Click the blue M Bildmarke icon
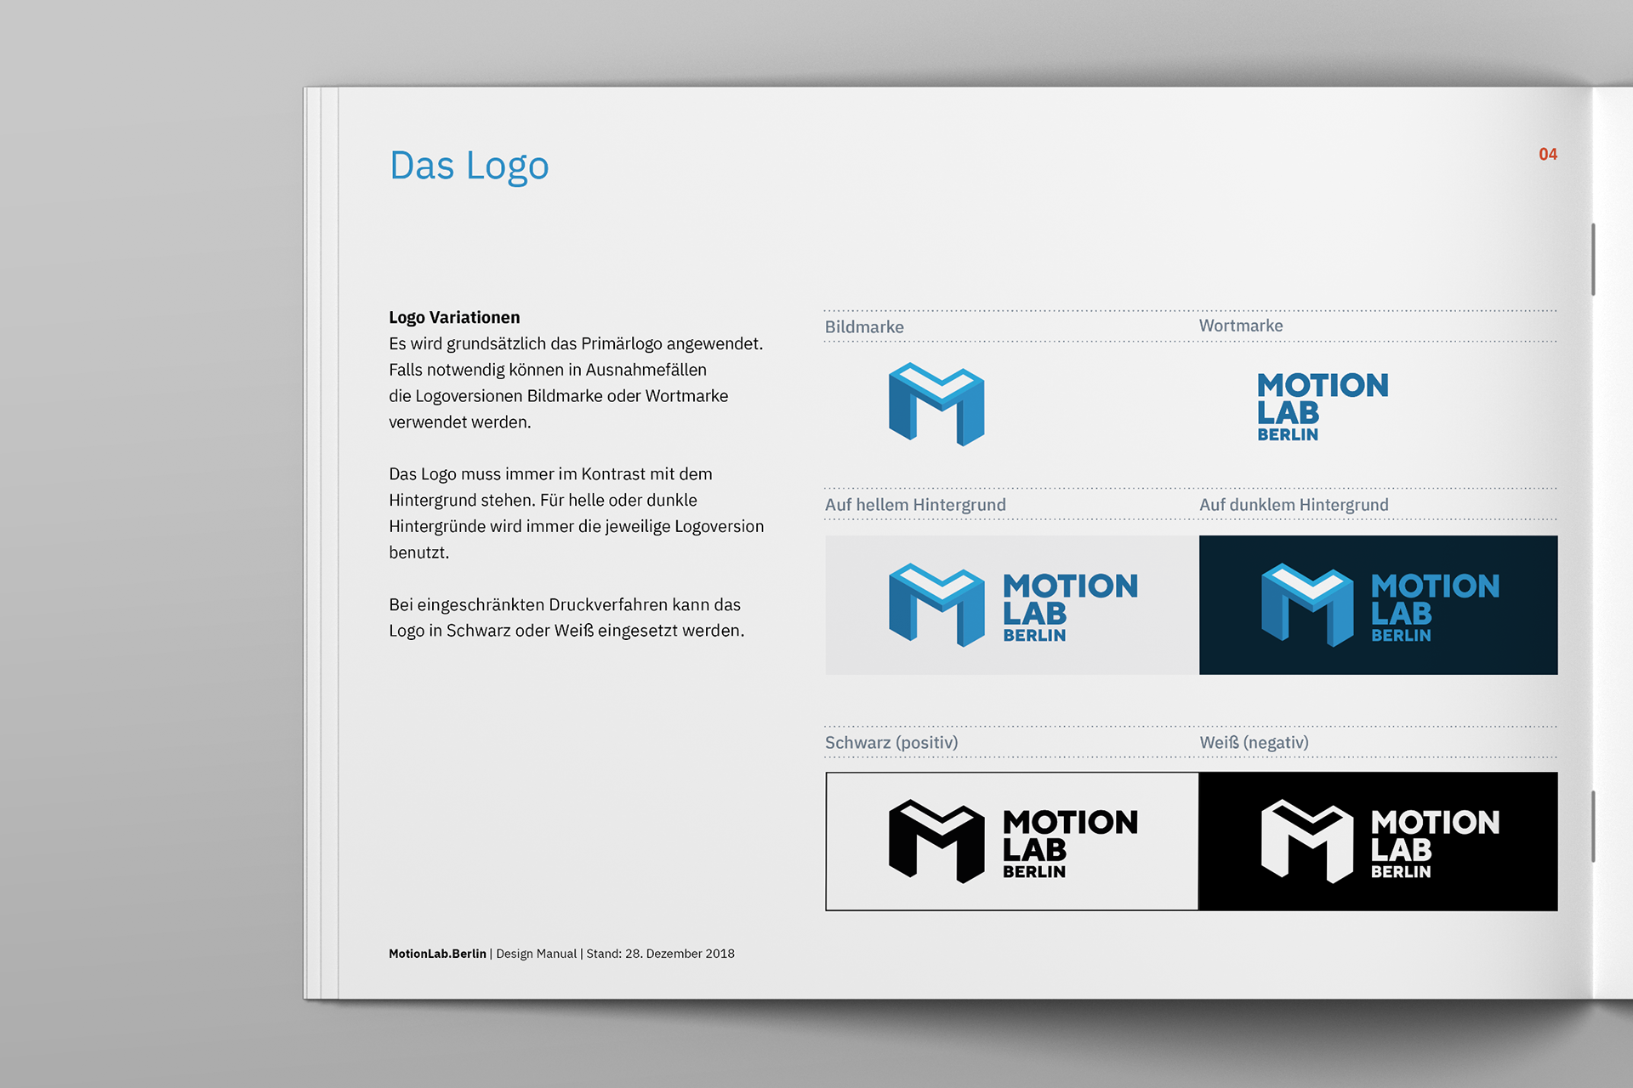 coord(936,405)
